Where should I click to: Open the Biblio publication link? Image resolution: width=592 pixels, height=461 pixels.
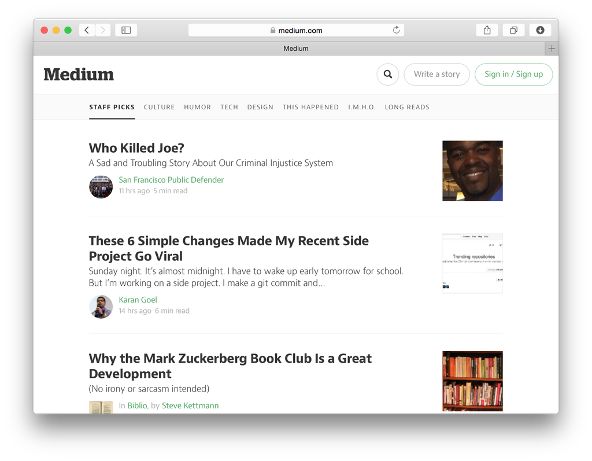click(x=137, y=406)
